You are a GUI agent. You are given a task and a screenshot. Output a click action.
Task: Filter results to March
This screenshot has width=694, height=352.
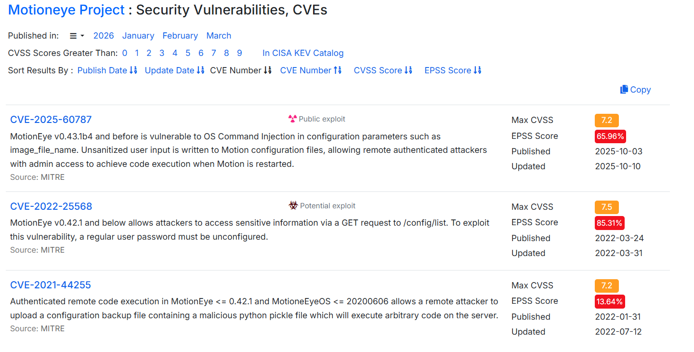pyautogui.click(x=219, y=36)
